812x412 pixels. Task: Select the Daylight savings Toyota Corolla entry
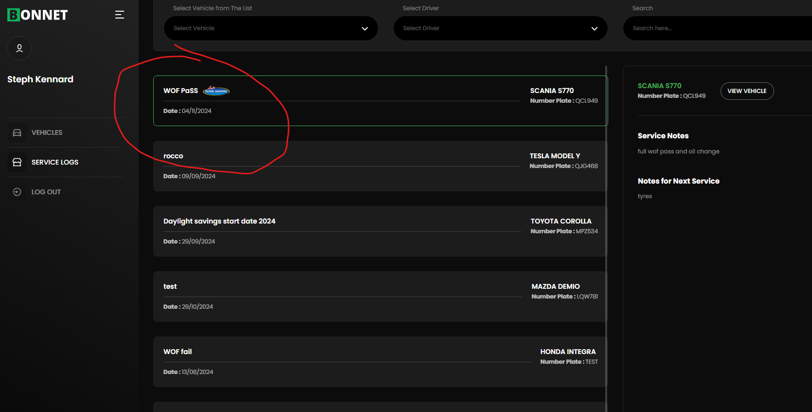click(x=379, y=231)
